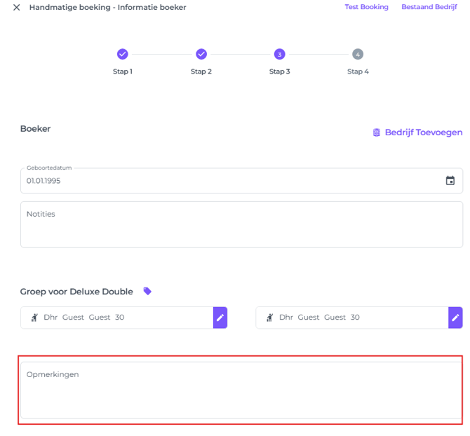This screenshot has height=436, width=470.
Task: Open the Test Booking link
Action: tap(366, 7)
